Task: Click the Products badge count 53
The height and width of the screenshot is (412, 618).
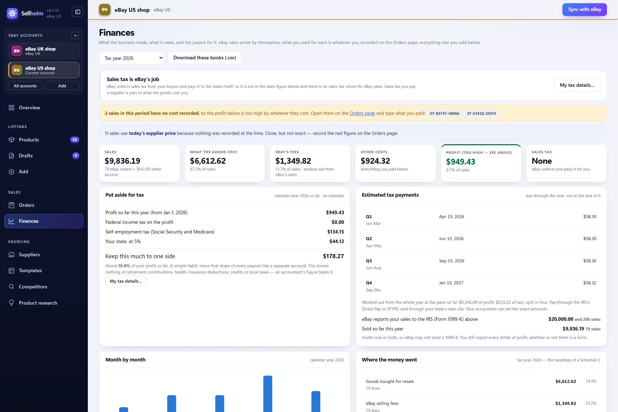Action: pyautogui.click(x=75, y=140)
